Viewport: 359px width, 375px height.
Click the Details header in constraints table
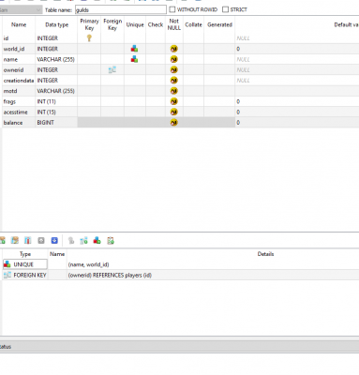point(265,254)
